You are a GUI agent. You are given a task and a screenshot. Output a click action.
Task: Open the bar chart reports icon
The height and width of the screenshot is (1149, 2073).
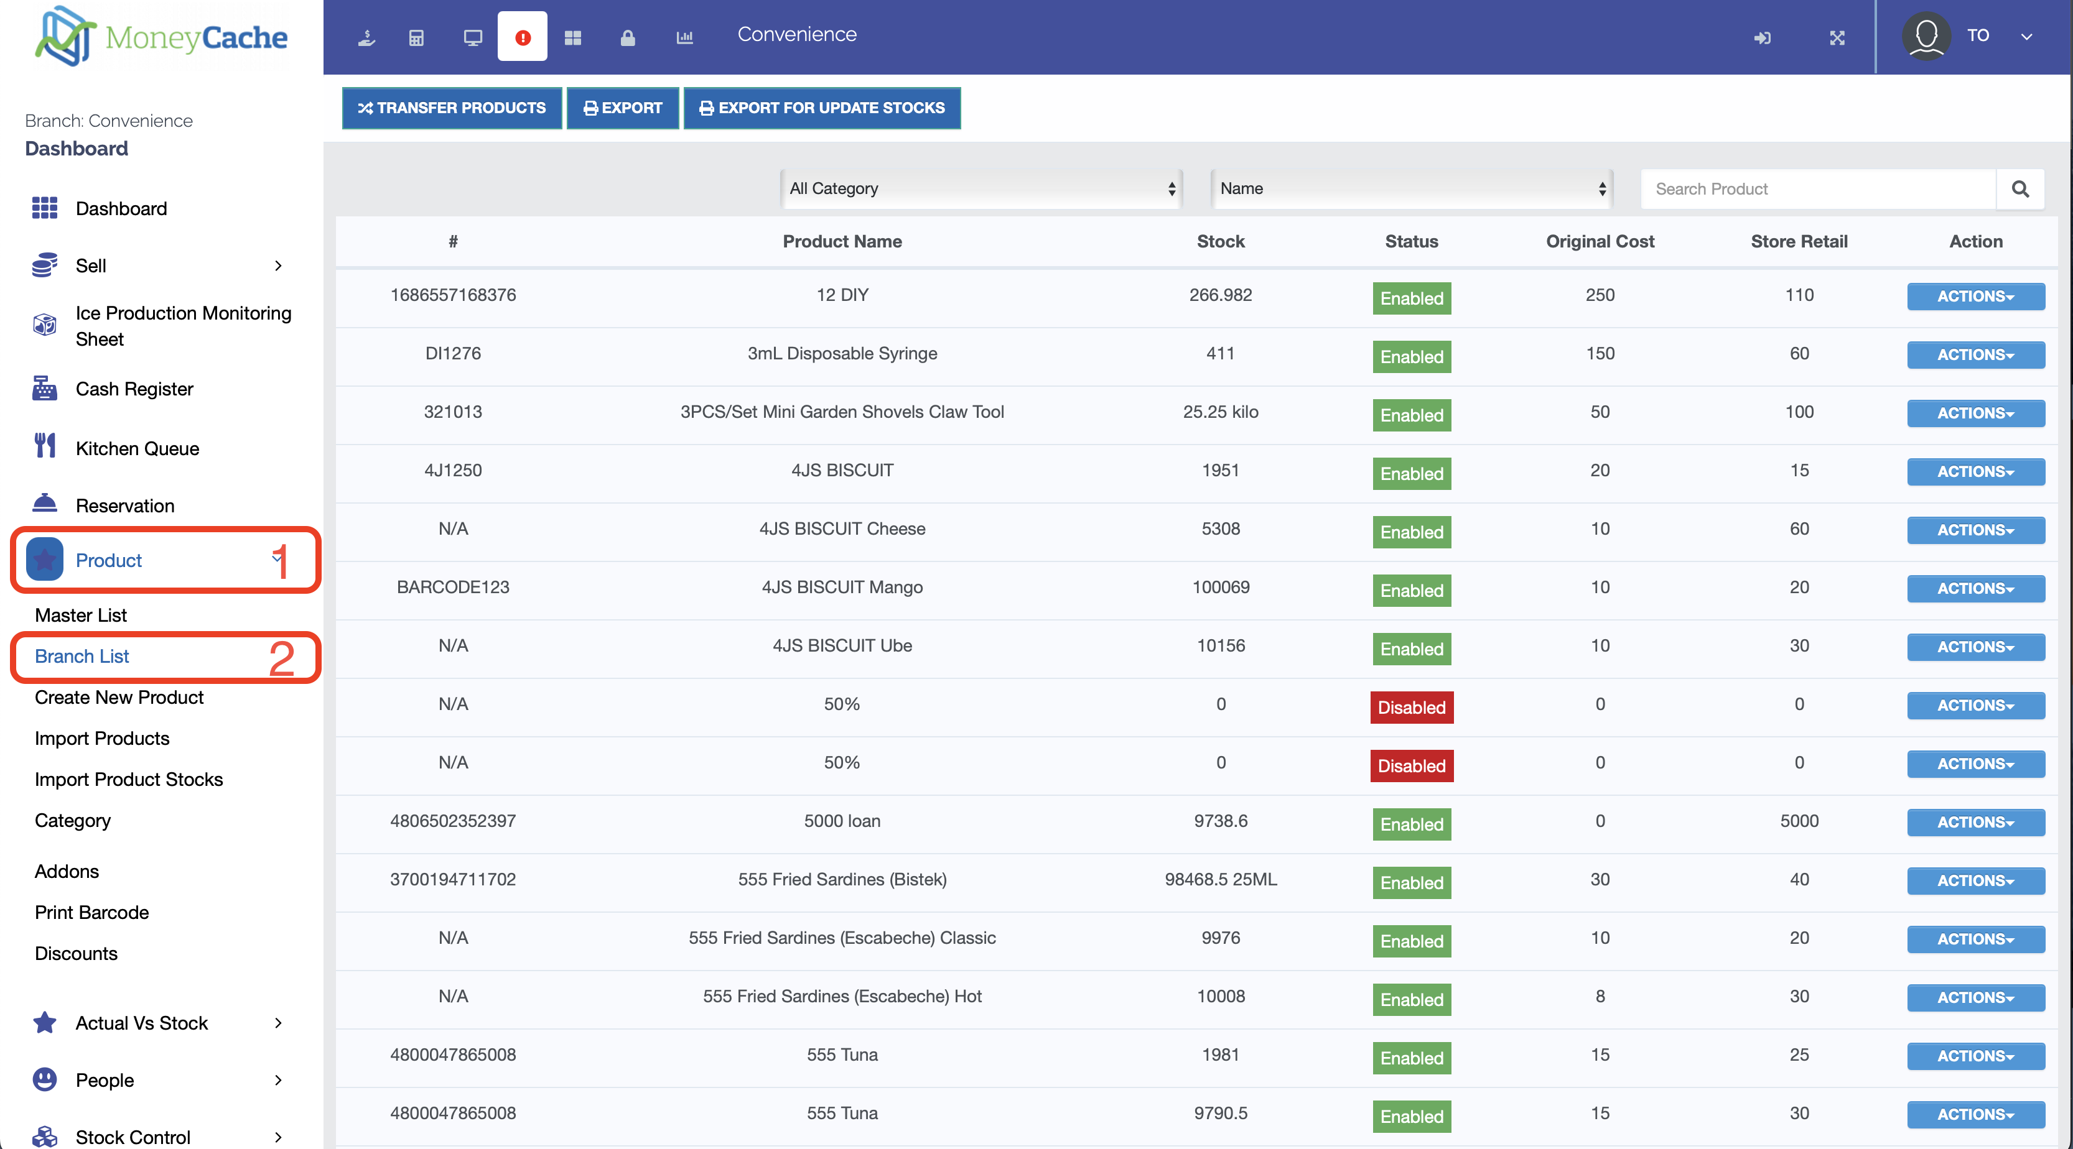click(x=684, y=37)
